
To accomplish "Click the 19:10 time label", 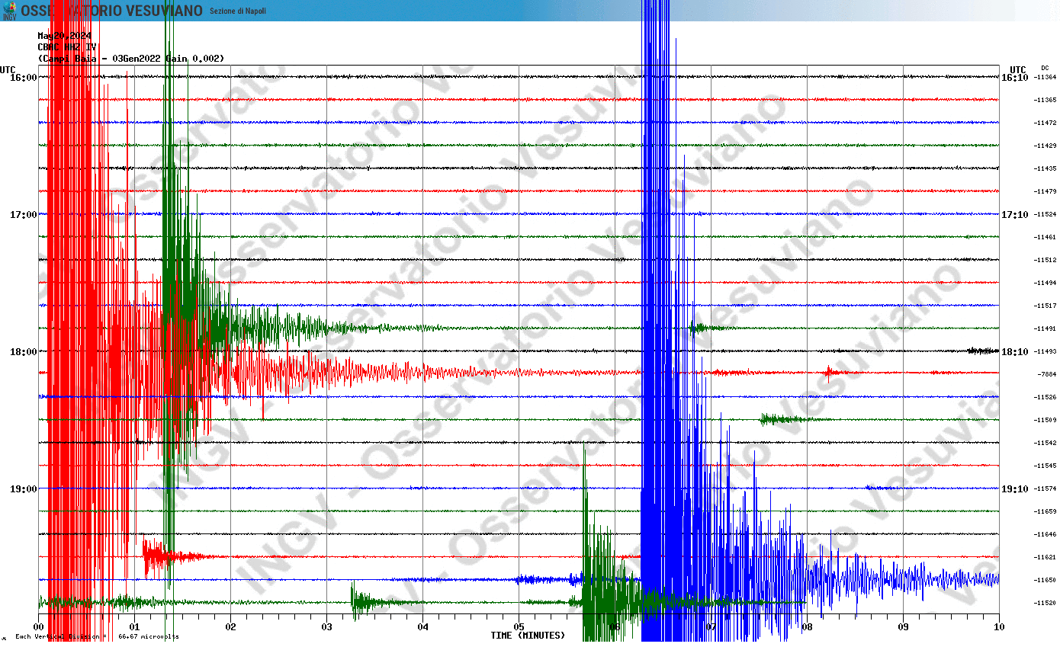I will pyautogui.click(x=1015, y=488).
